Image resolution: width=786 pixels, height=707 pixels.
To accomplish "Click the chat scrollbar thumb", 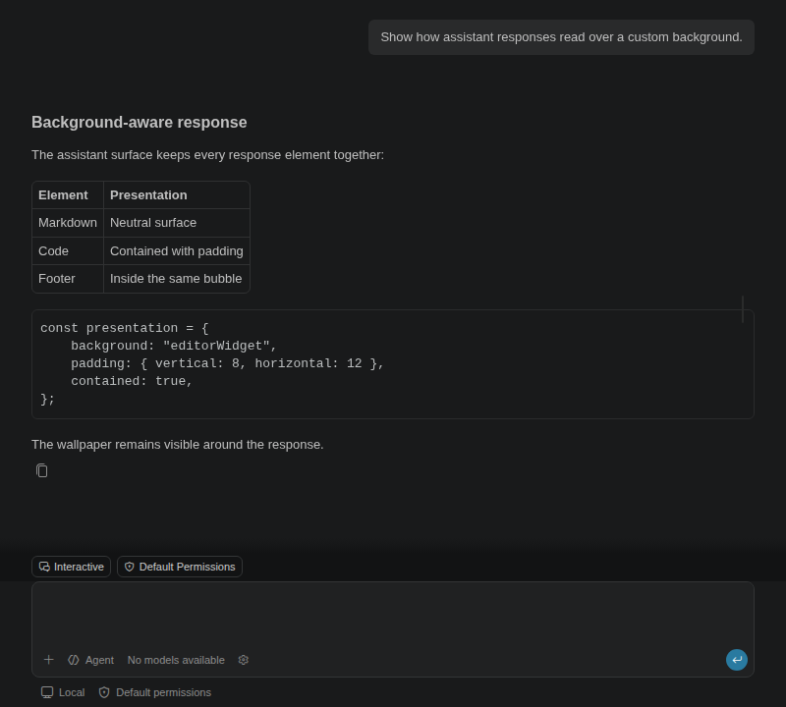I will coord(743,309).
